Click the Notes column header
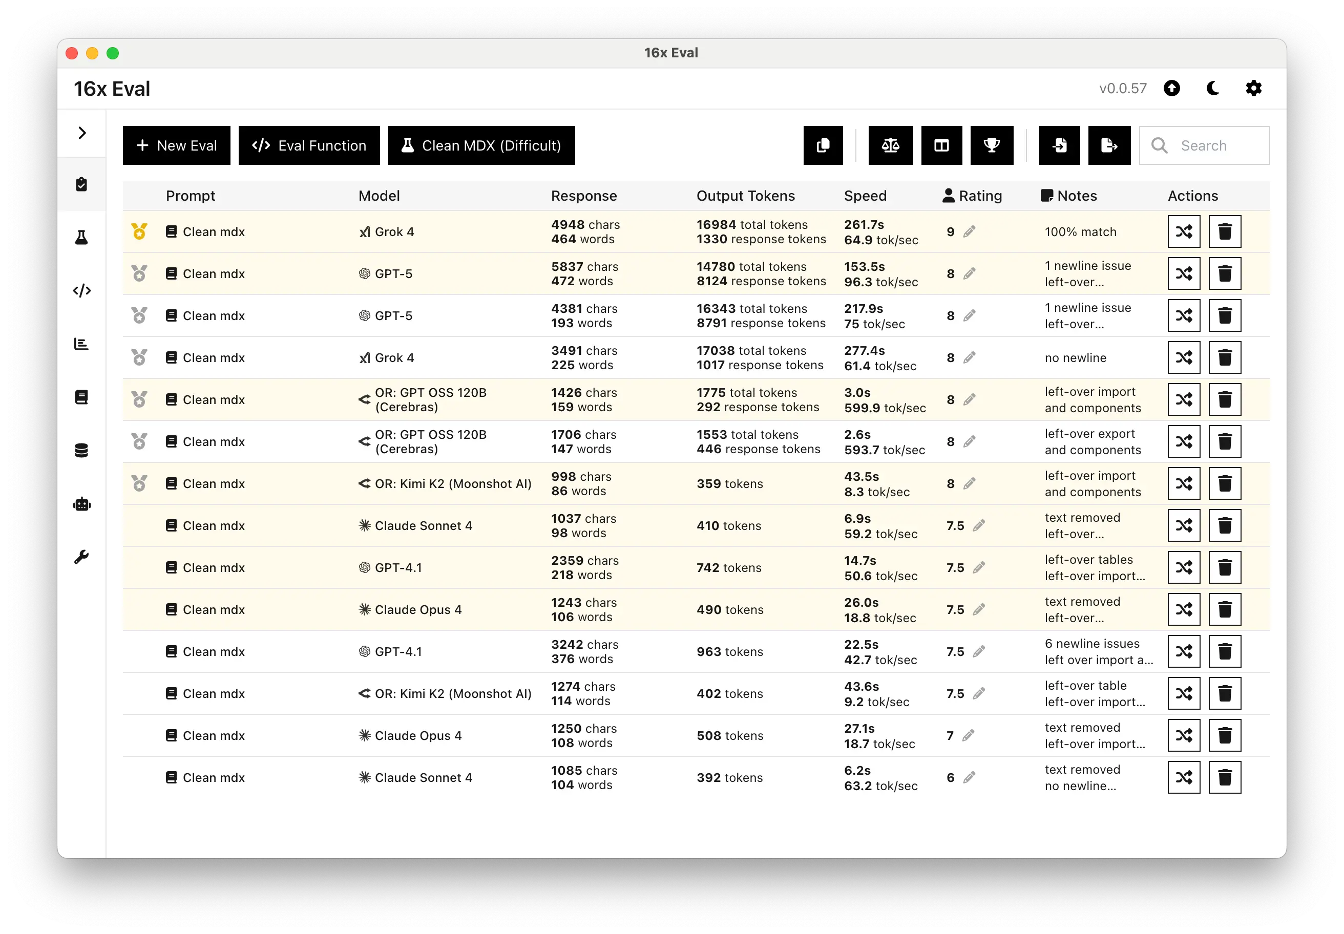This screenshot has height=934, width=1344. pos(1068,196)
